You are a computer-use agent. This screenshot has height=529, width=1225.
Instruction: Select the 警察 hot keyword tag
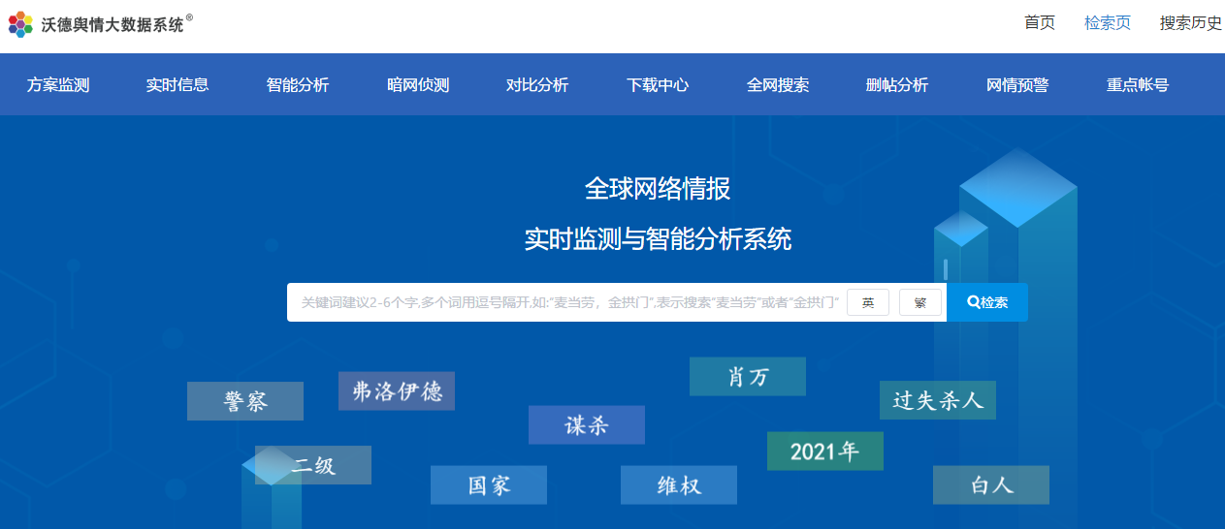pos(245,401)
